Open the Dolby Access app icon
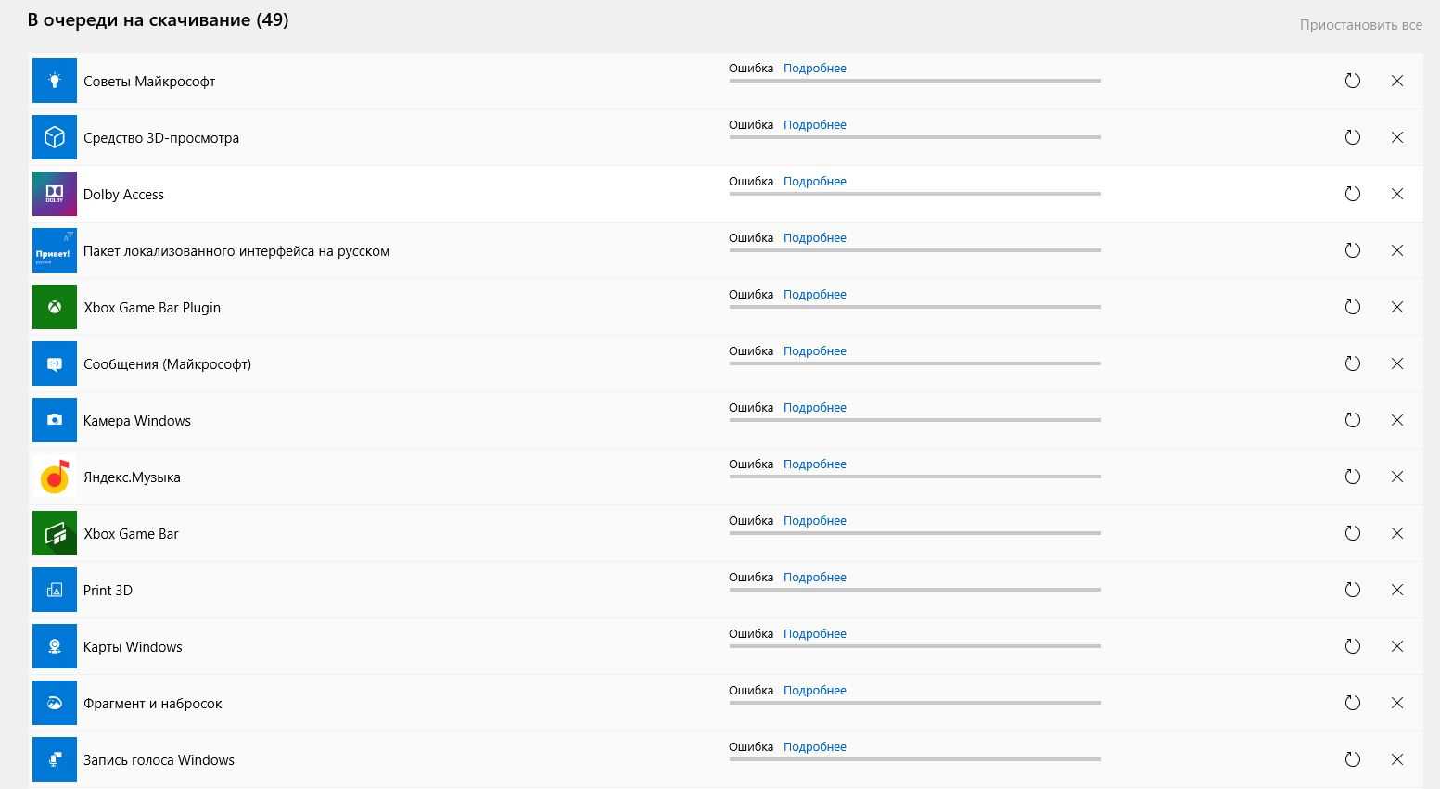1440x789 pixels. point(55,194)
